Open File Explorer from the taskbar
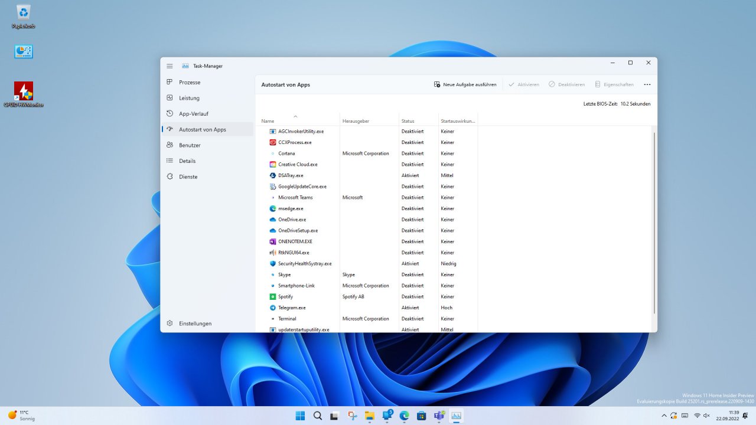Viewport: 756px width, 425px height. (370, 416)
